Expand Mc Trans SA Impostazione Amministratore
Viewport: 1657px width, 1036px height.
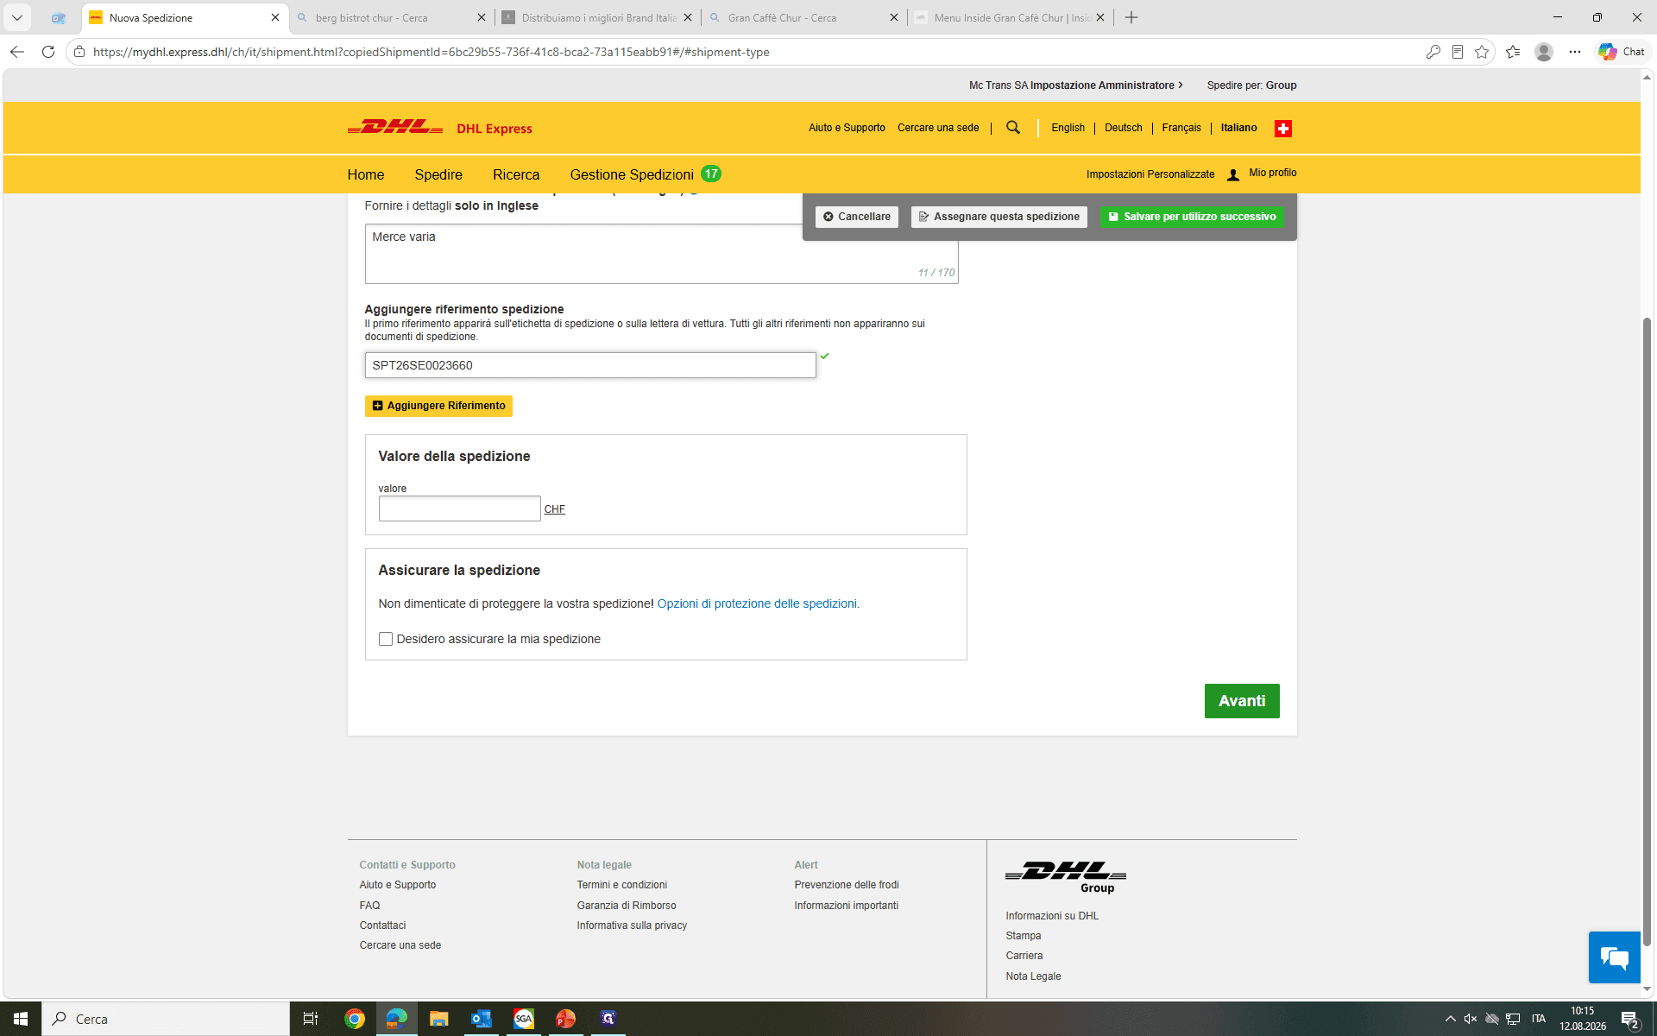click(1075, 85)
